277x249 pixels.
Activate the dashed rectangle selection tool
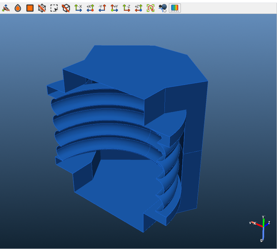(x=54, y=8)
